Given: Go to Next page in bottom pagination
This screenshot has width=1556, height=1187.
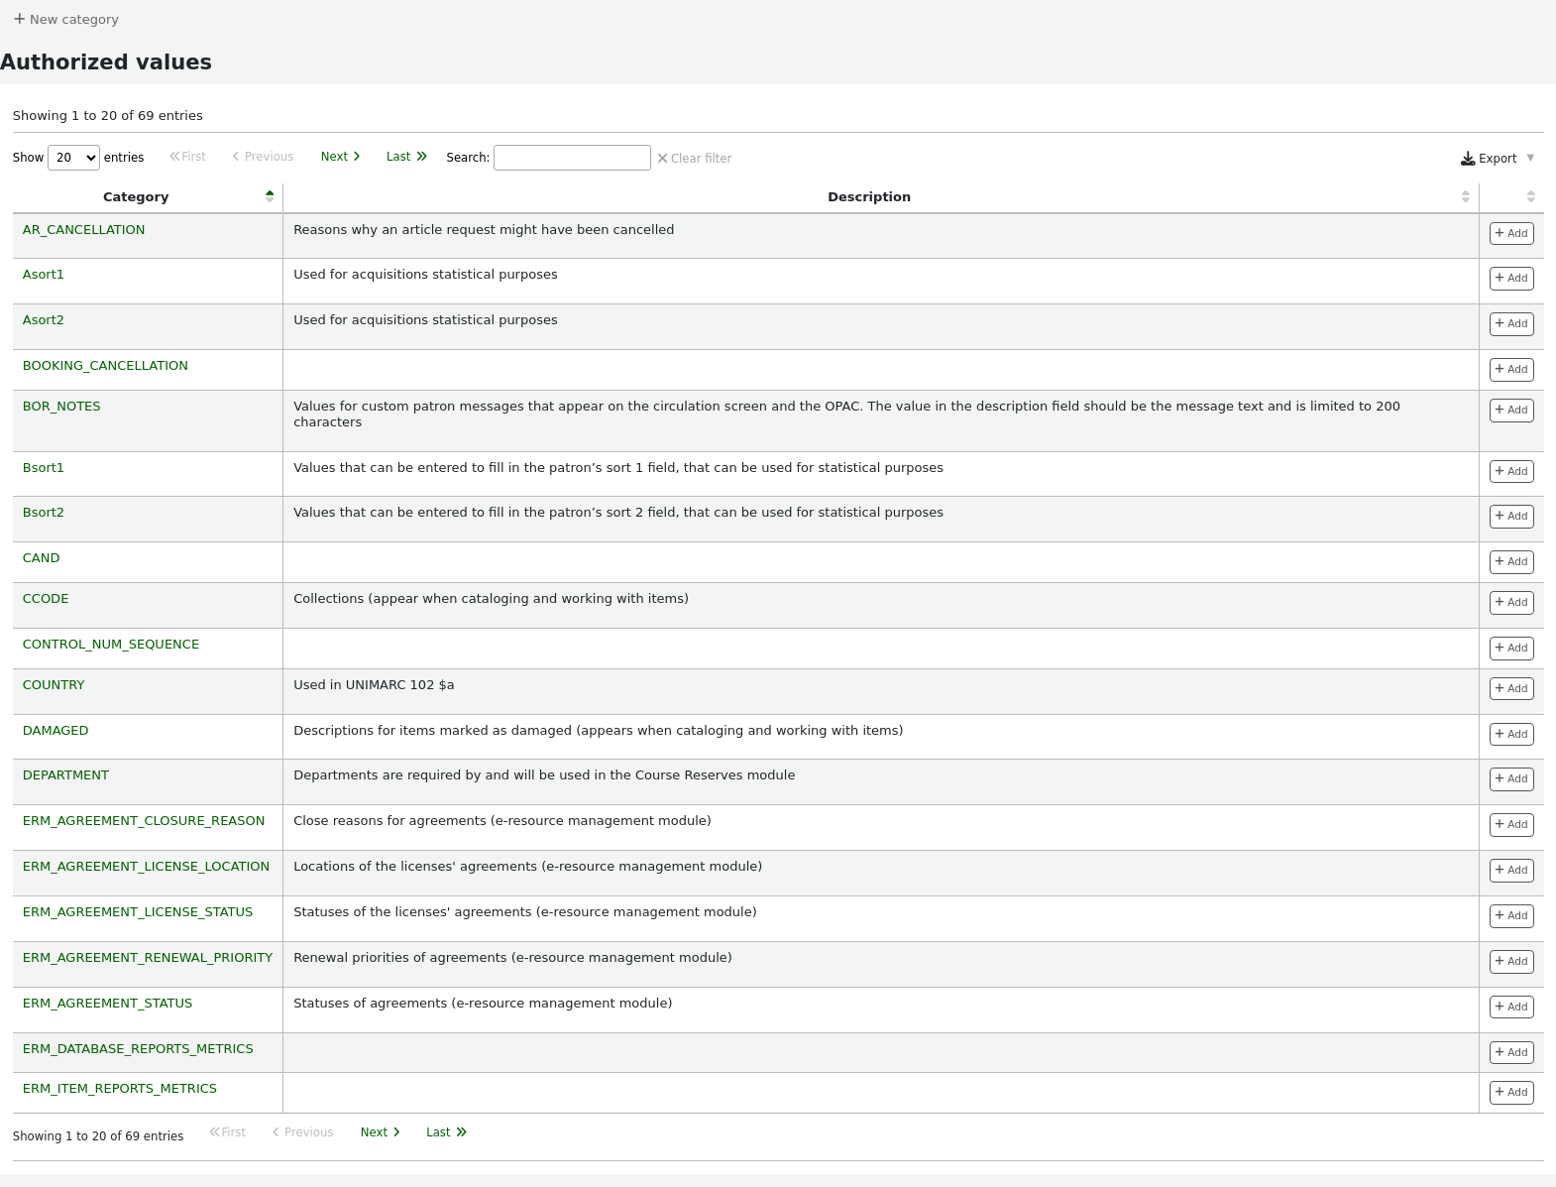Looking at the screenshot, I should click(x=380, y=1132).
